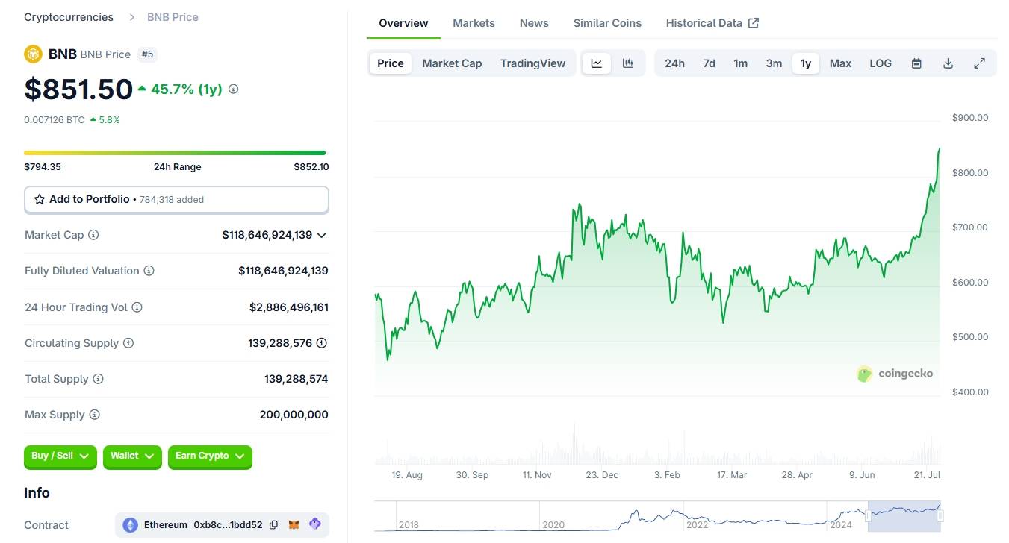Screen dimensions: 1009x543
Task: Open Historical Data external link icon
Action: pos(754,23)
